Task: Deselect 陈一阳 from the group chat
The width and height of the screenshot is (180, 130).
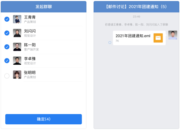Action: pyautogui.click(x=7, y=47)
